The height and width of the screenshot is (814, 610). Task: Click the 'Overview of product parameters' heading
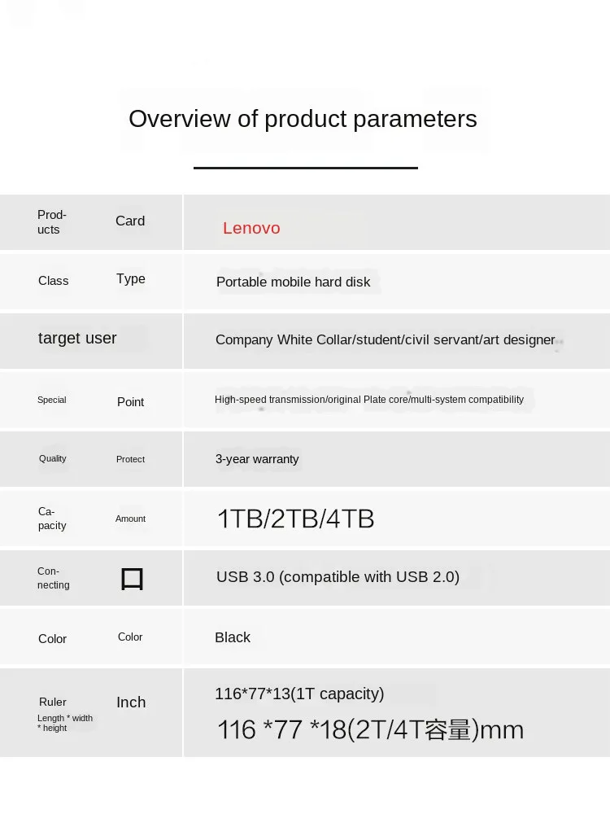303,119
